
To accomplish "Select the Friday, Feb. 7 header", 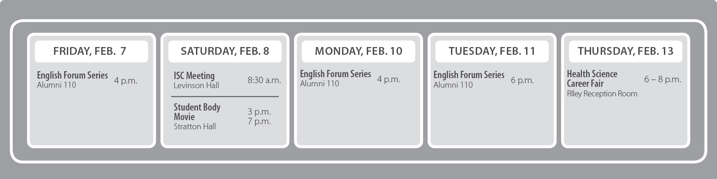I will (x=91, y=52).
